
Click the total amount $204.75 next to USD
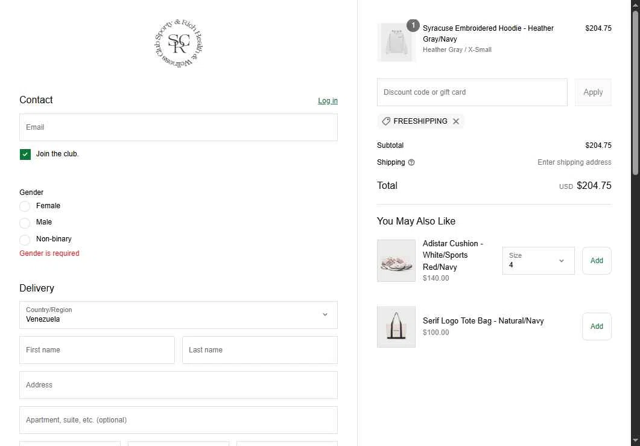(x=594, y=185)
